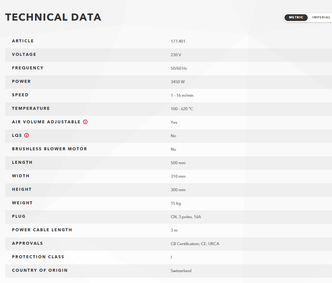Click the Power Cable Length label
The height and width of the screenshot is (283, 332).
42,230
